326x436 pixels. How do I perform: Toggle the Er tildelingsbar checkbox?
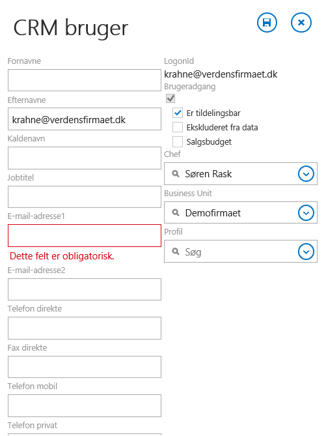(x=178, y=113)
